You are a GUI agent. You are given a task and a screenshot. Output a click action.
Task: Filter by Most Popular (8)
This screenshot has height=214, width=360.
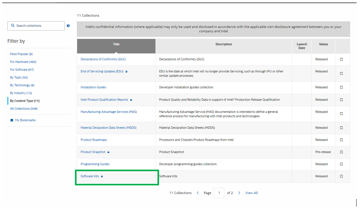(21, 54)
